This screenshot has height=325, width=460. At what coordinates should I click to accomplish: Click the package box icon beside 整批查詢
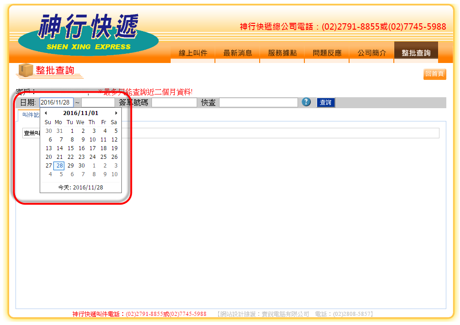tap(26, 70)
